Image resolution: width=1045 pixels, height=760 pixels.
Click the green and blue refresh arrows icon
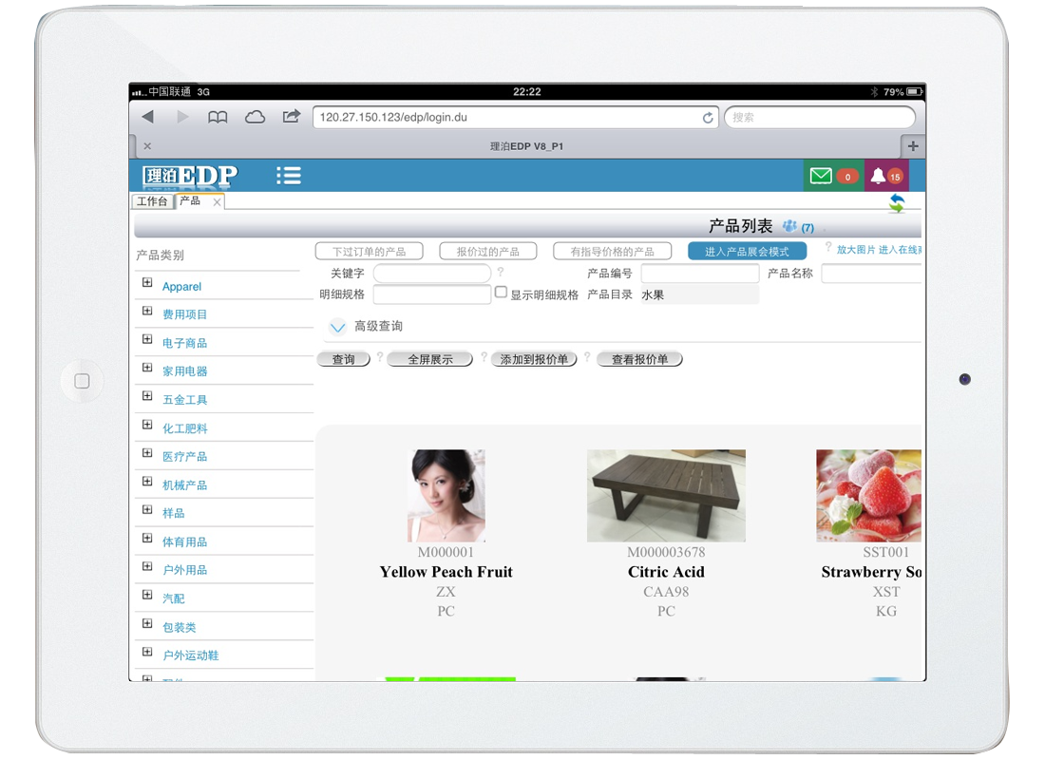coord(896,202)
